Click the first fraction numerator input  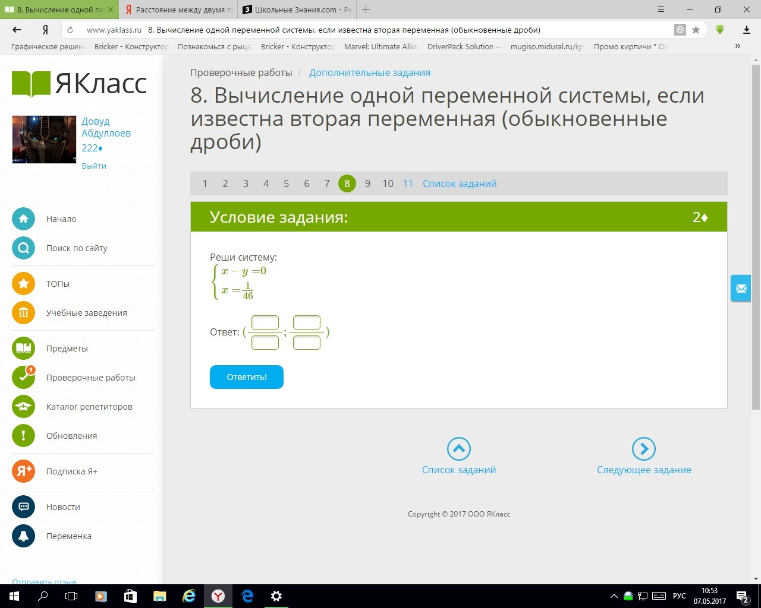265,322
